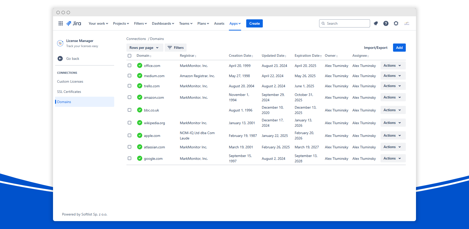Viewport: 469px width, 229px height.
Task: Open the Teams menu
Action: [186, 23]
